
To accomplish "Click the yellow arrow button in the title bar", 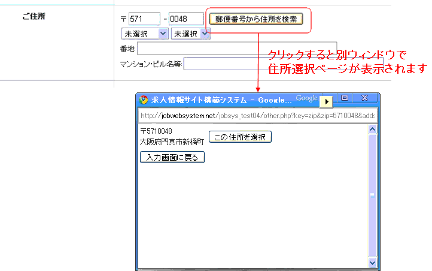I will pos(327,102).
